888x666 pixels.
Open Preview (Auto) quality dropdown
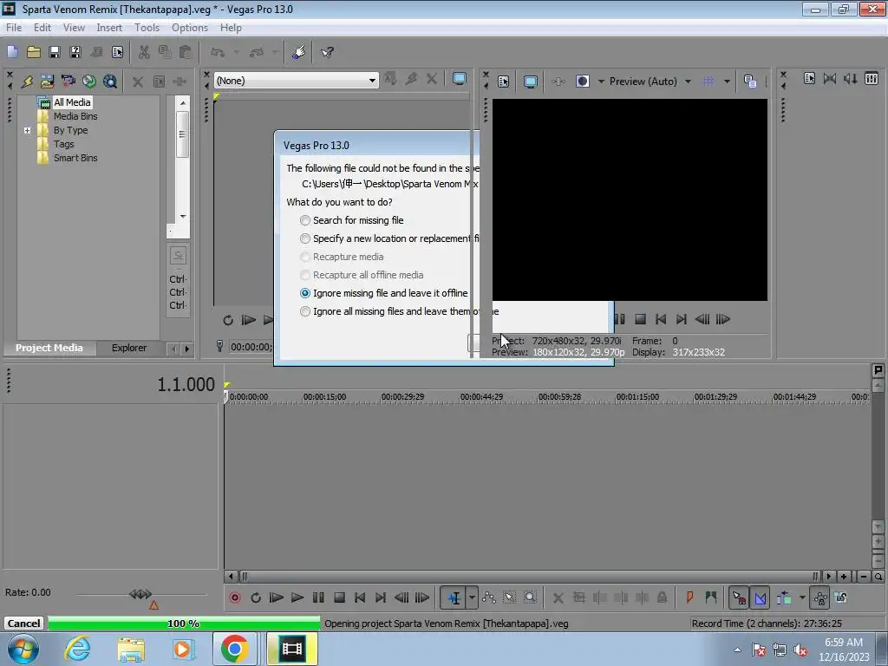click(688, 82)
